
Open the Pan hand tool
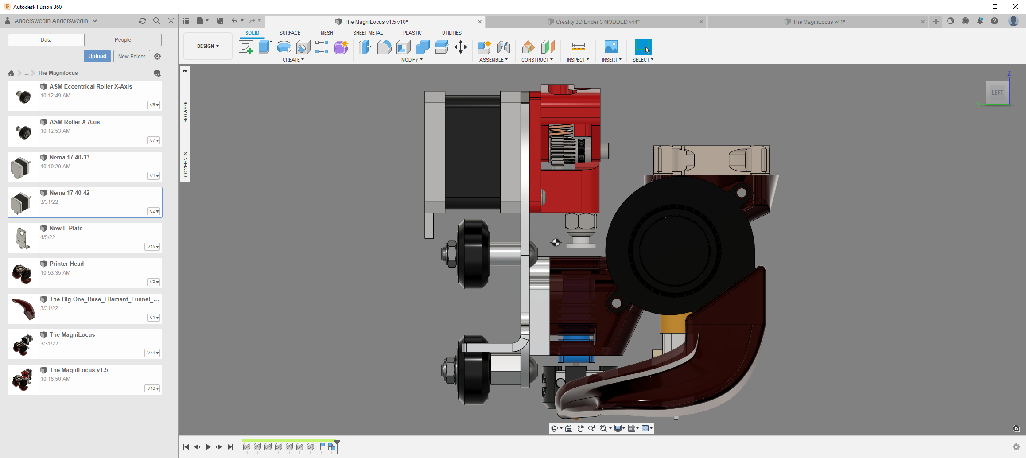pos(580,428)
